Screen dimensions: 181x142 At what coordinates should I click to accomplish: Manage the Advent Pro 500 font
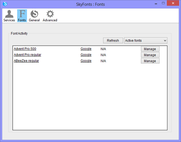pos(150,49)
